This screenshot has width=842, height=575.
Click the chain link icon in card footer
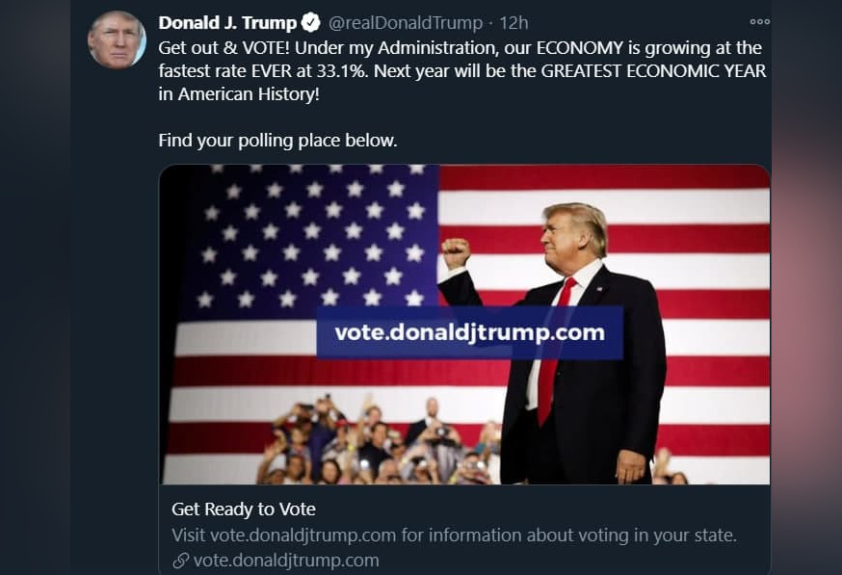(180, 561)
